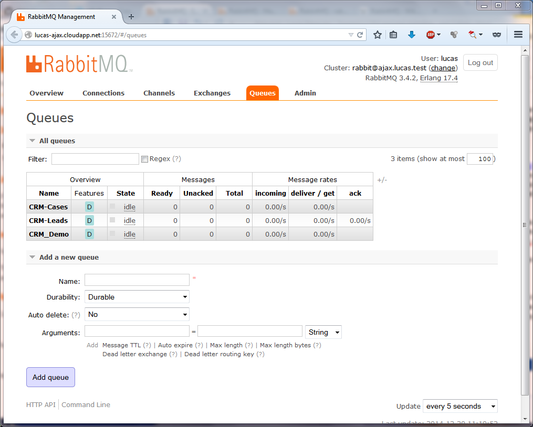Bookmark this page with the star icon
This screenshot has height=427, width=533.
378,35
